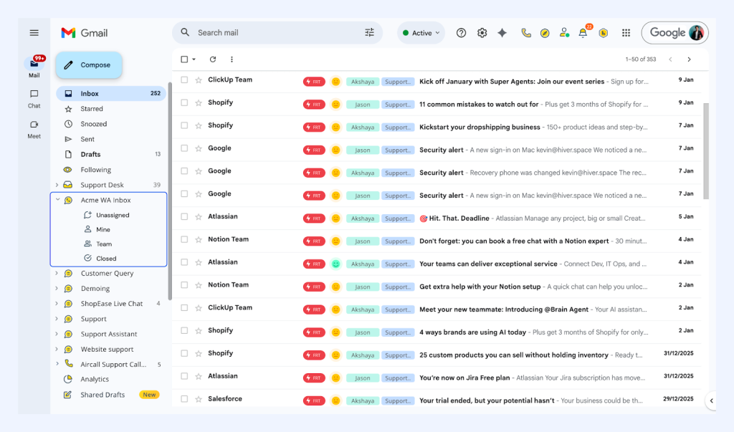
Task: Open the Meet section in left rail
Action: coord(34,129)
